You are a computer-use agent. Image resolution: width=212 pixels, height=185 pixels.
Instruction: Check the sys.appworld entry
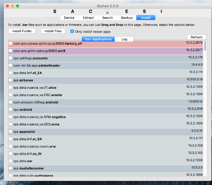click(10, 131)
